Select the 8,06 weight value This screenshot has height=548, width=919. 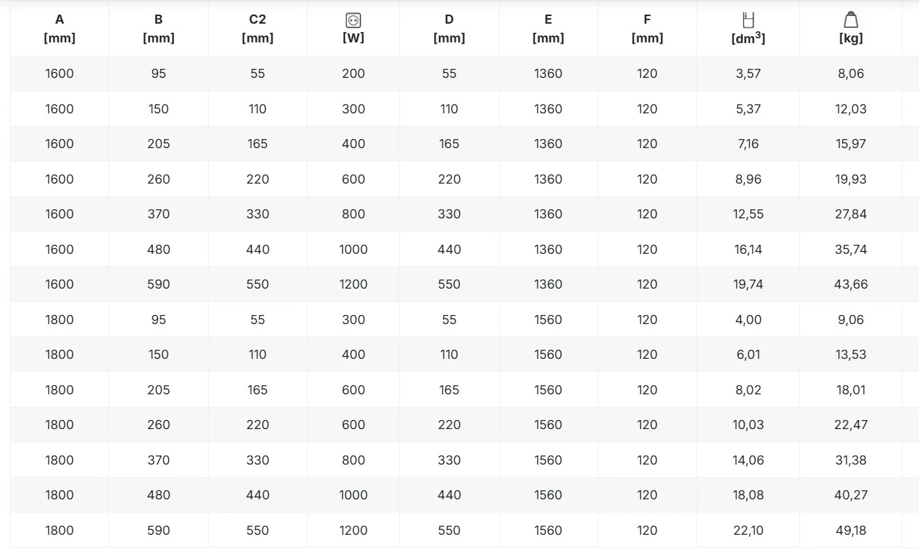tap(851, 74)
